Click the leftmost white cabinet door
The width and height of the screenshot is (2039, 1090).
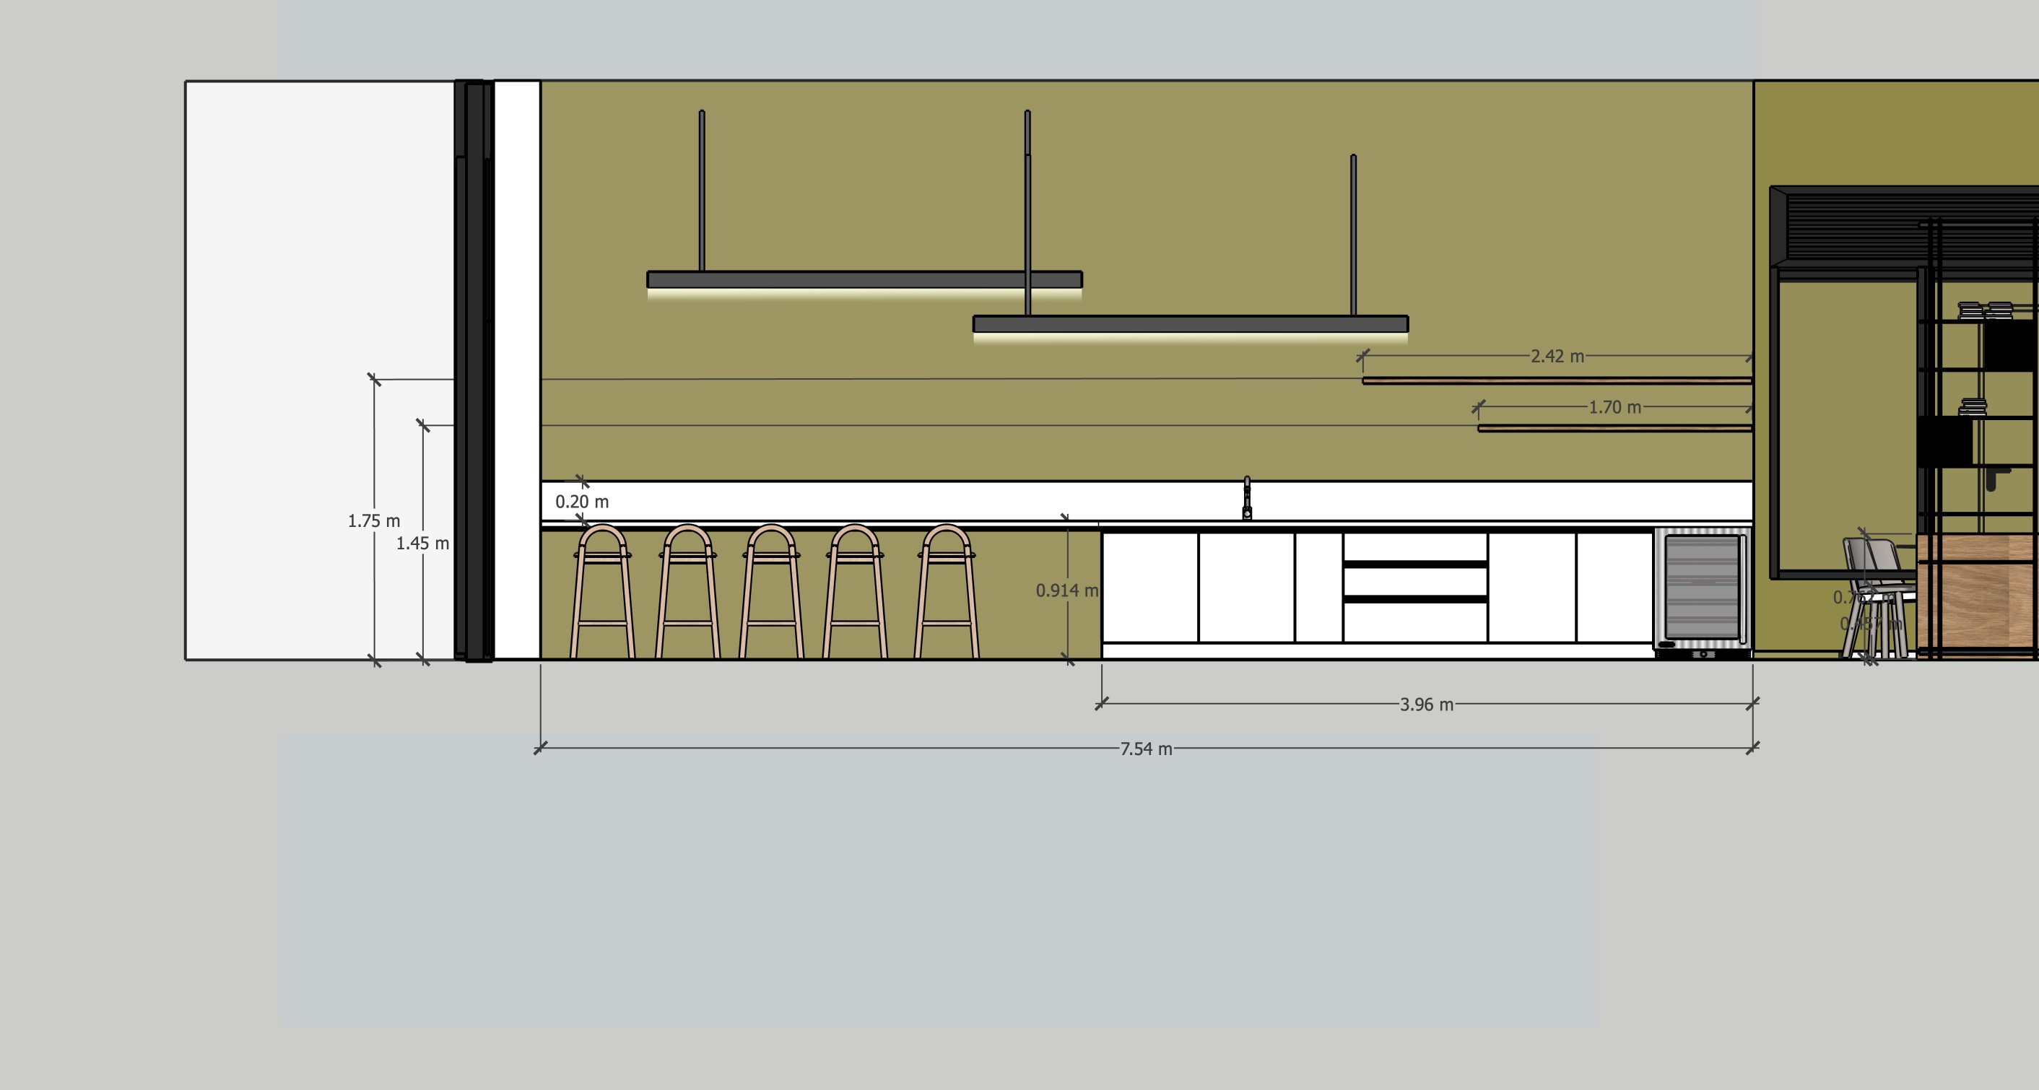(x=1150, y=588)
